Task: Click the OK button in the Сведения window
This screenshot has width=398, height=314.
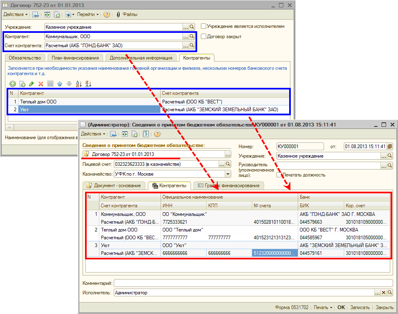Action: pyautogui.click(x=341, y=307)
